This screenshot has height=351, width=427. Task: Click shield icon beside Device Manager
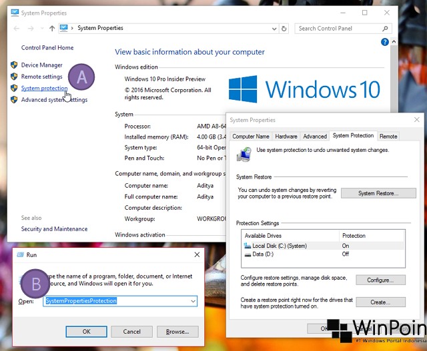point(14,65)
